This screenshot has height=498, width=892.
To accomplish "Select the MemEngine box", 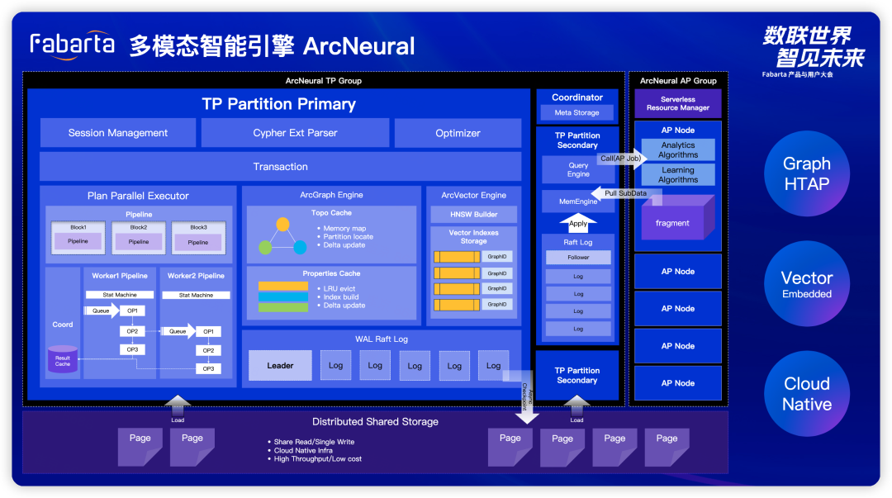I will click(x=578, y=202).
